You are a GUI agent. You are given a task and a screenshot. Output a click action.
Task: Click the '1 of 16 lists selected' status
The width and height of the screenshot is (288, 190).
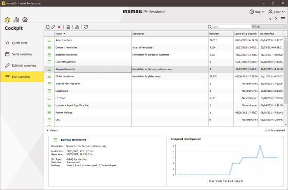[274, 130]
